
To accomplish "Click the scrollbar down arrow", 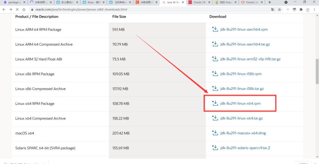I will 317,157.
